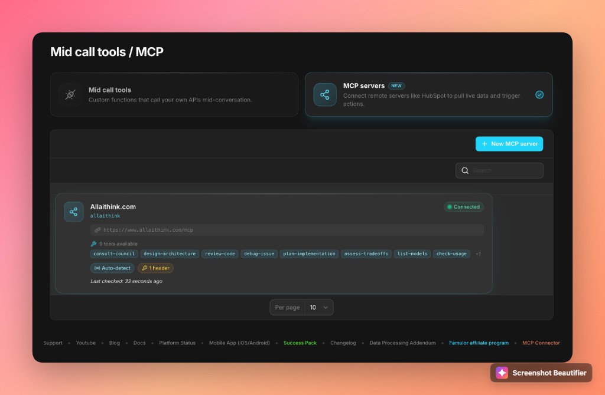Viewport: 605px width, 395px height.
Task: Select the plan-implementation tool tag
Action: [x=309, y=254]
